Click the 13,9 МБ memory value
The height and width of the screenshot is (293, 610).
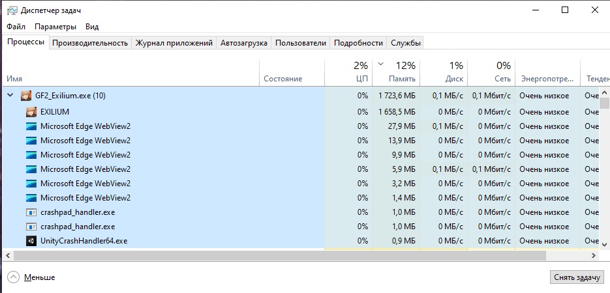click(x=402, y=141)
